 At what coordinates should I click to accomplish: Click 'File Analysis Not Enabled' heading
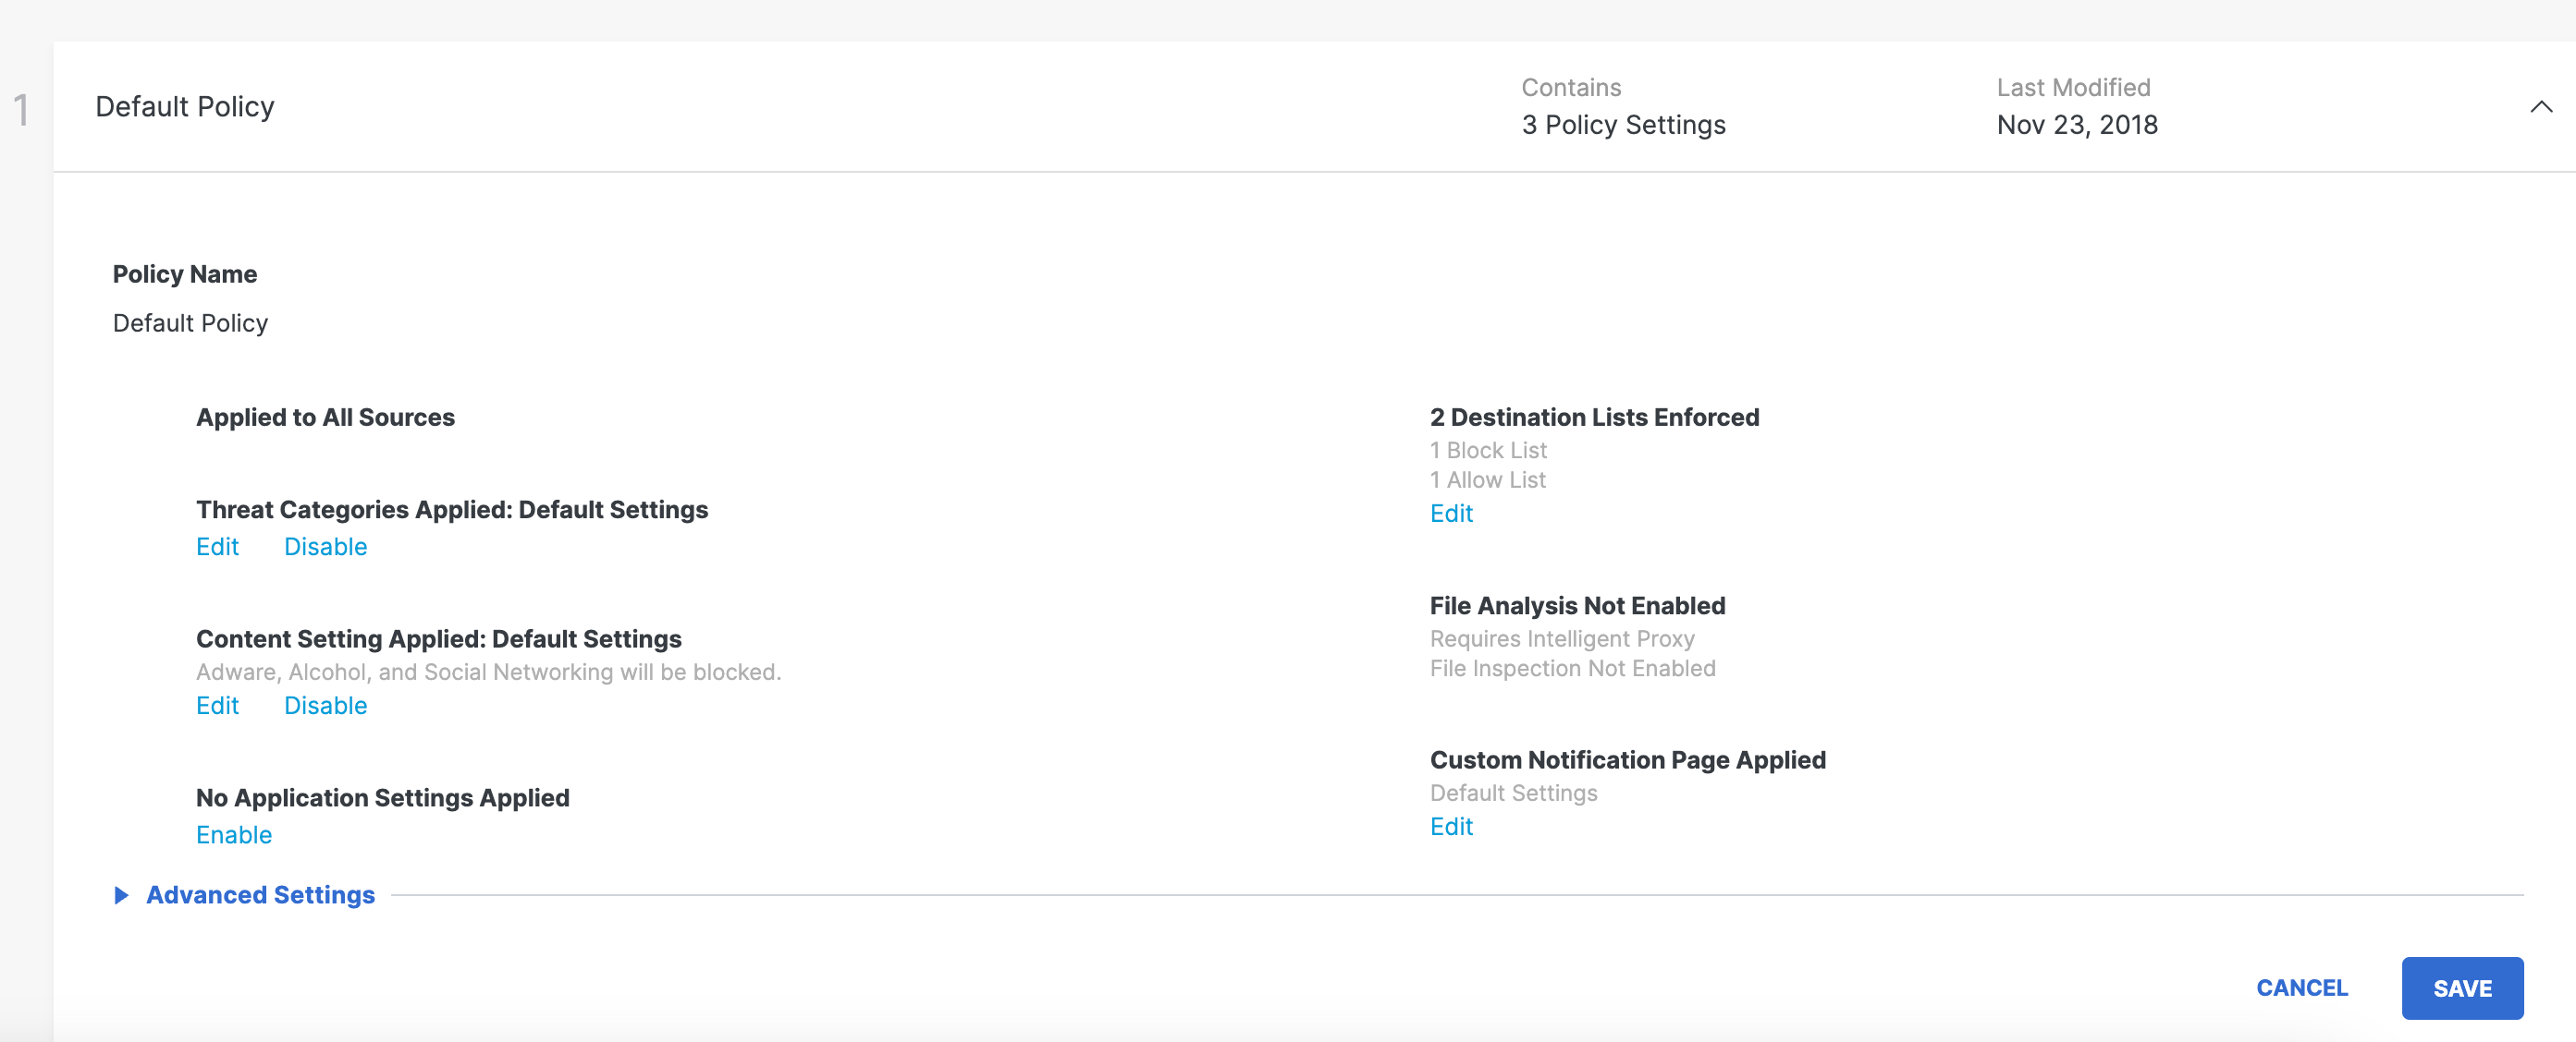click(x=1577, y=605)
